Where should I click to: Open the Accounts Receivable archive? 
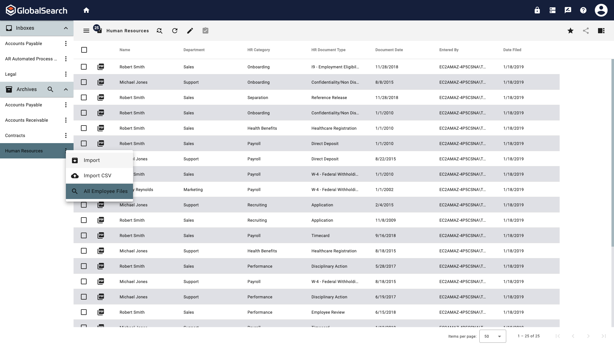pyautogui.click(x=27, y=120)
